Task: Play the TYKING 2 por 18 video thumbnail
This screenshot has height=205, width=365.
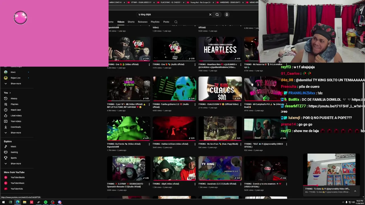Action: (x=129, y=89)
